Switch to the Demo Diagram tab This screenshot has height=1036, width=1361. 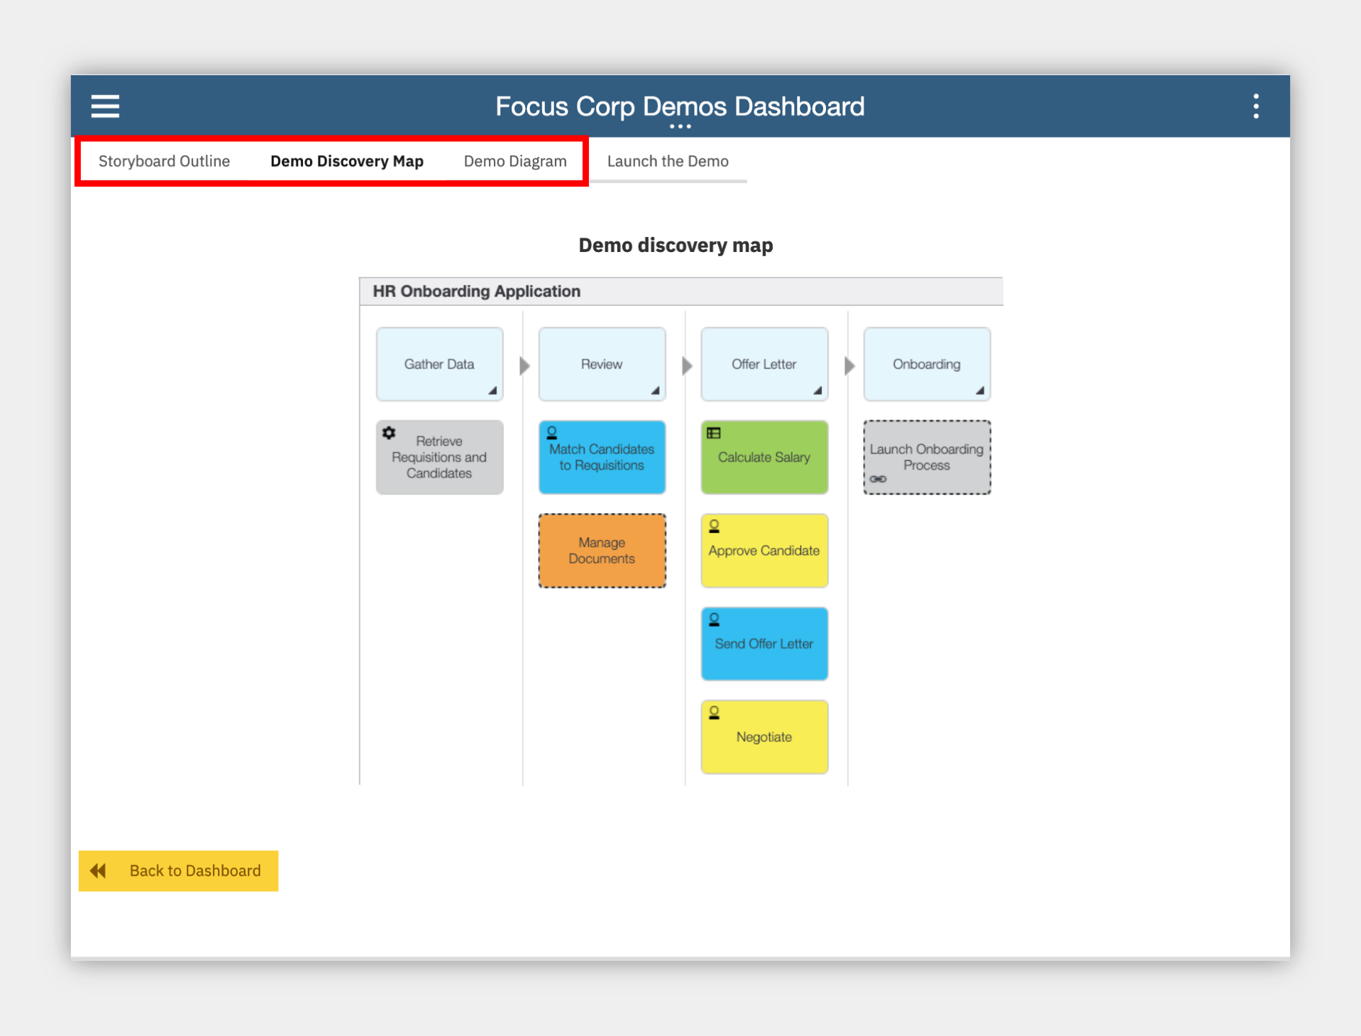[515, 161]
